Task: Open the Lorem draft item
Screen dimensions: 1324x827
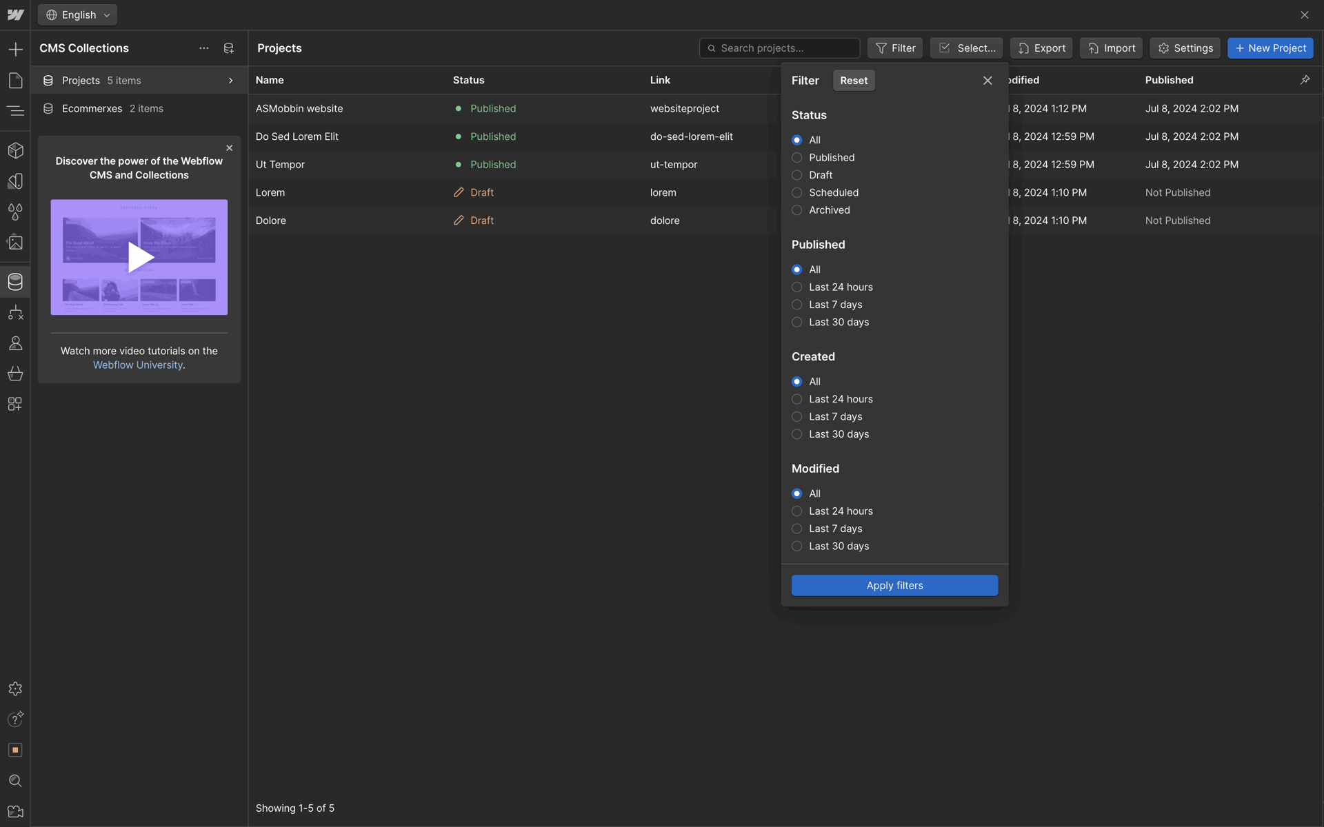Action: point(270,193)
